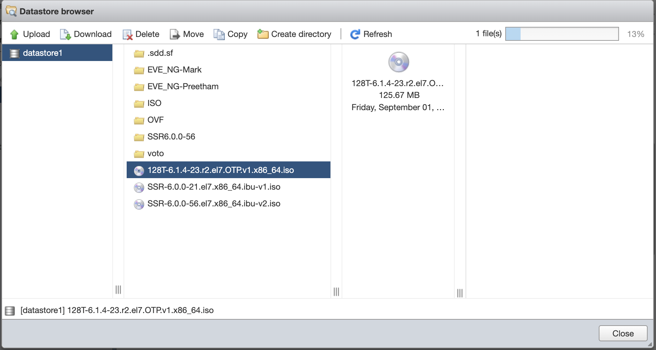Select SSR-6.0.0-56.el7.x86_64.ibu-v2.iso file
Screen dimensions: 656x350
(x=214, y=204)
